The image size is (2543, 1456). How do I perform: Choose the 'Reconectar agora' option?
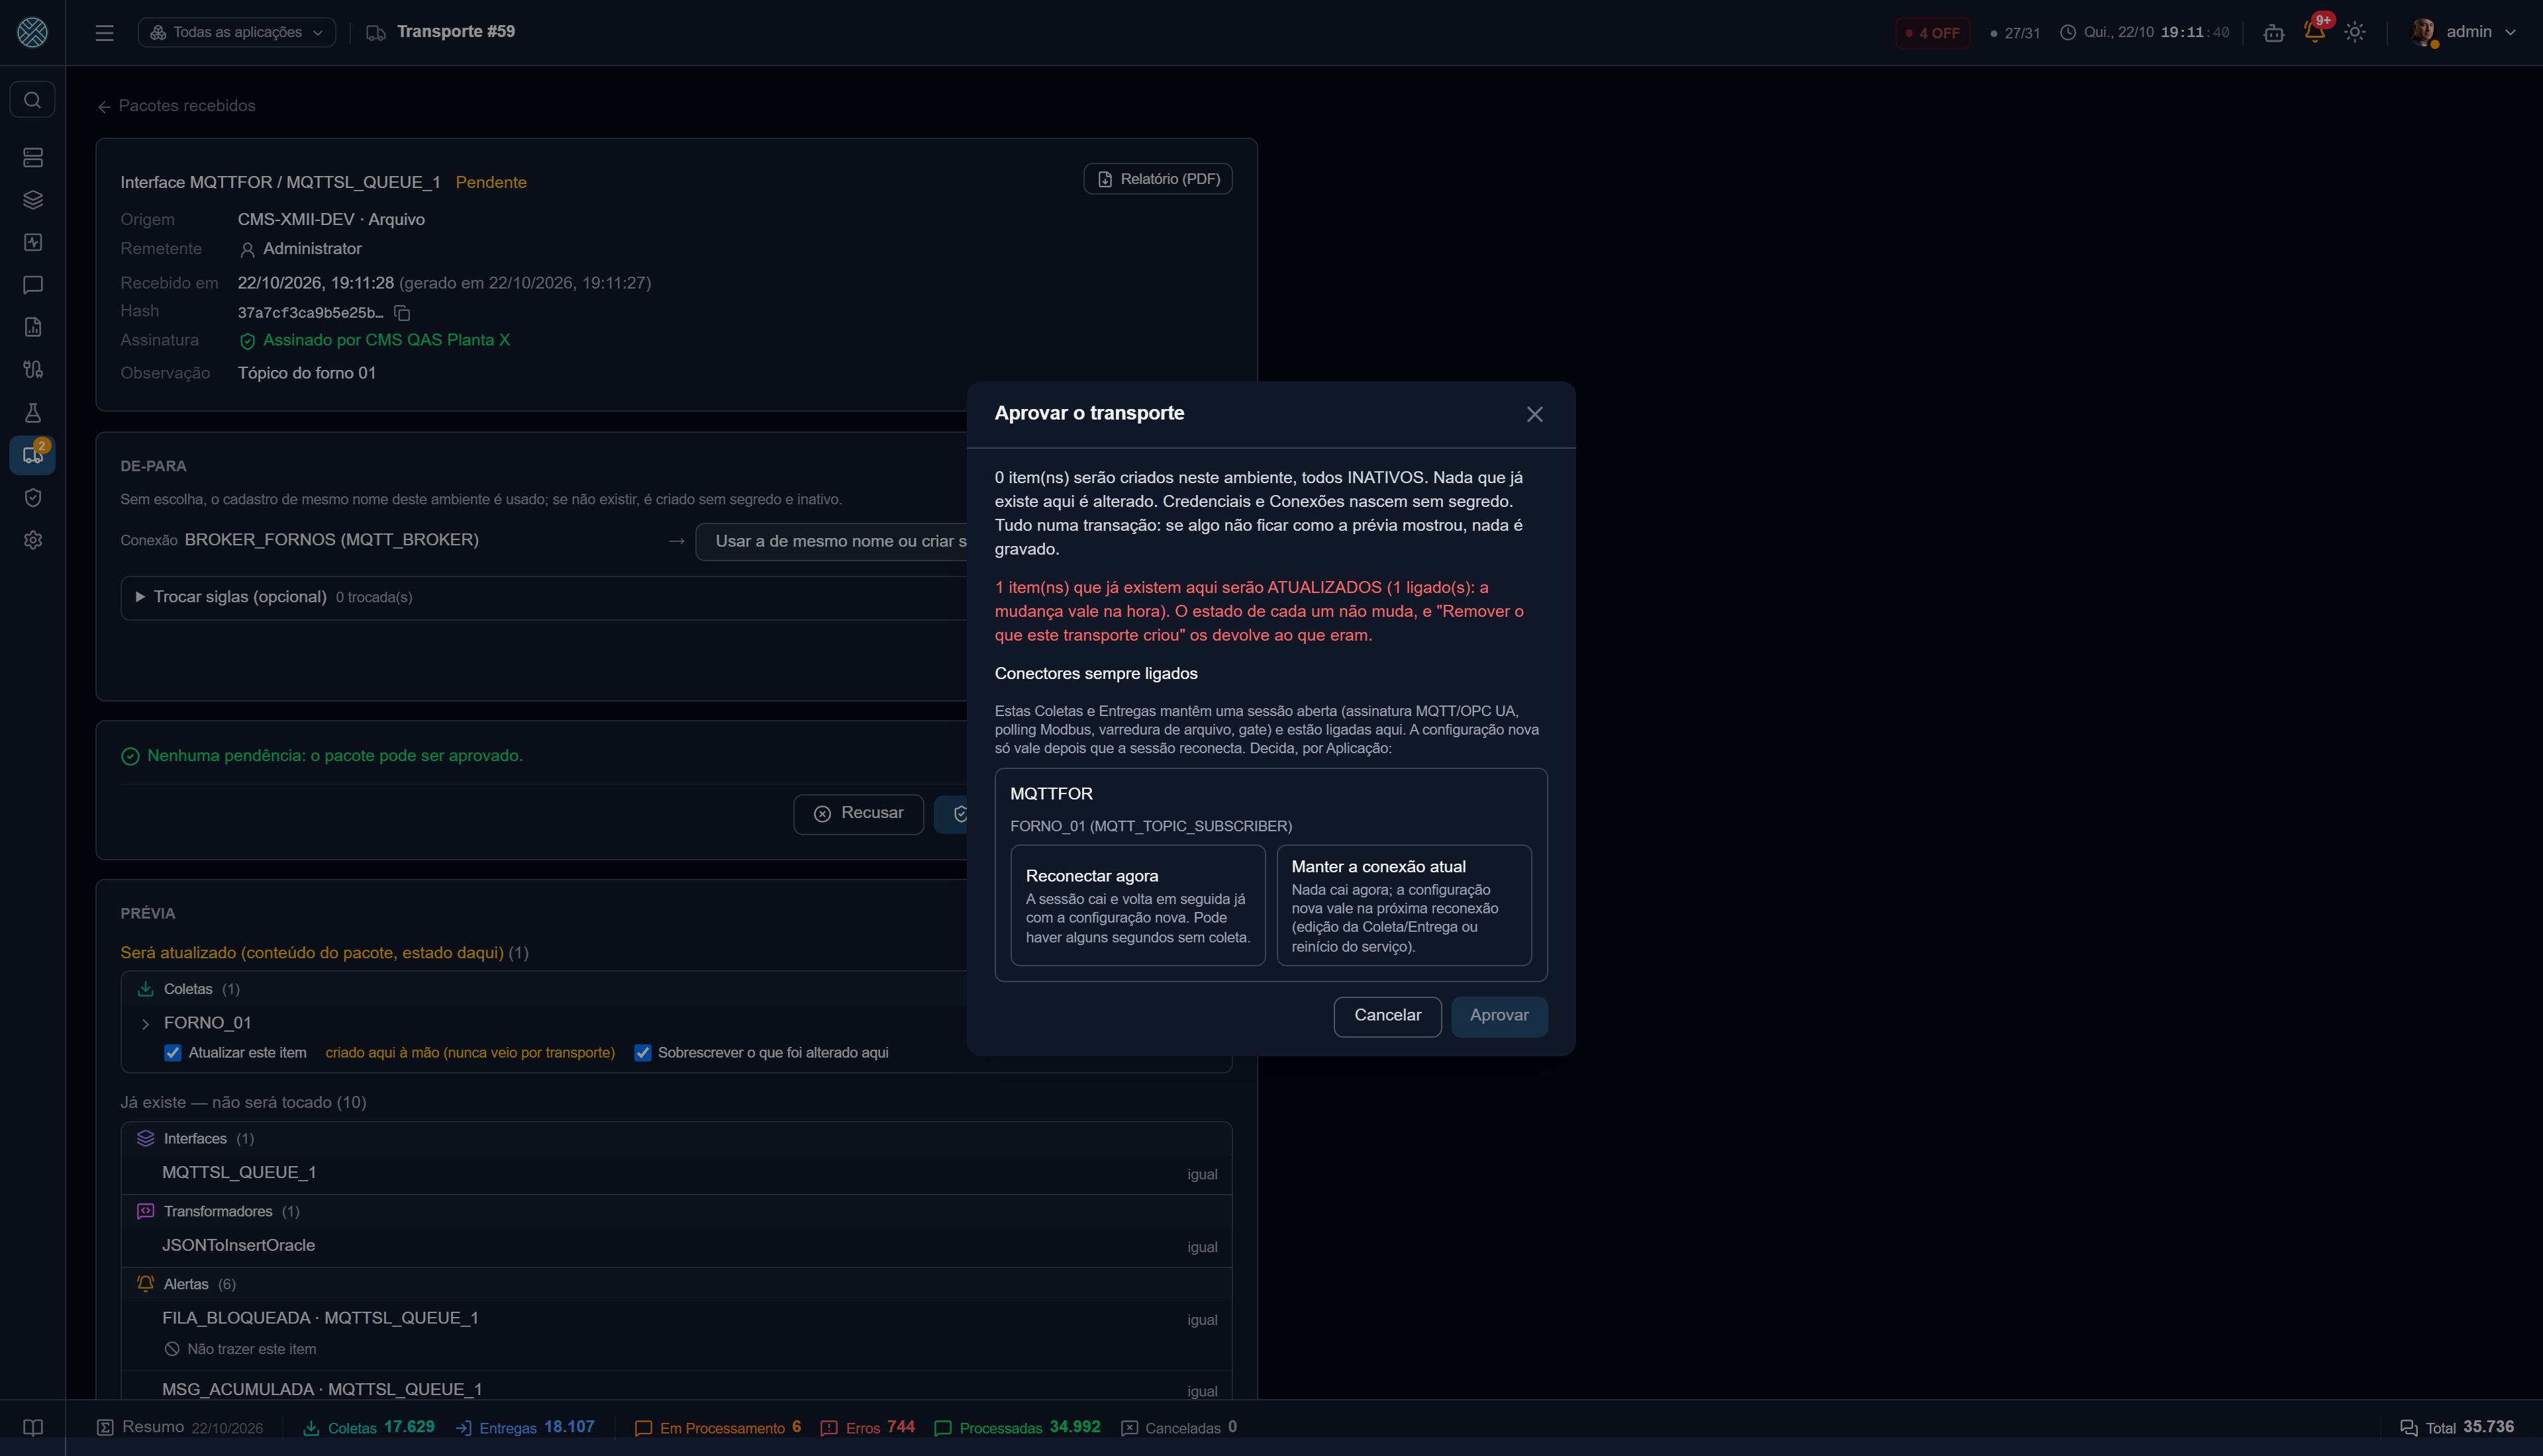coord(1138,905)
